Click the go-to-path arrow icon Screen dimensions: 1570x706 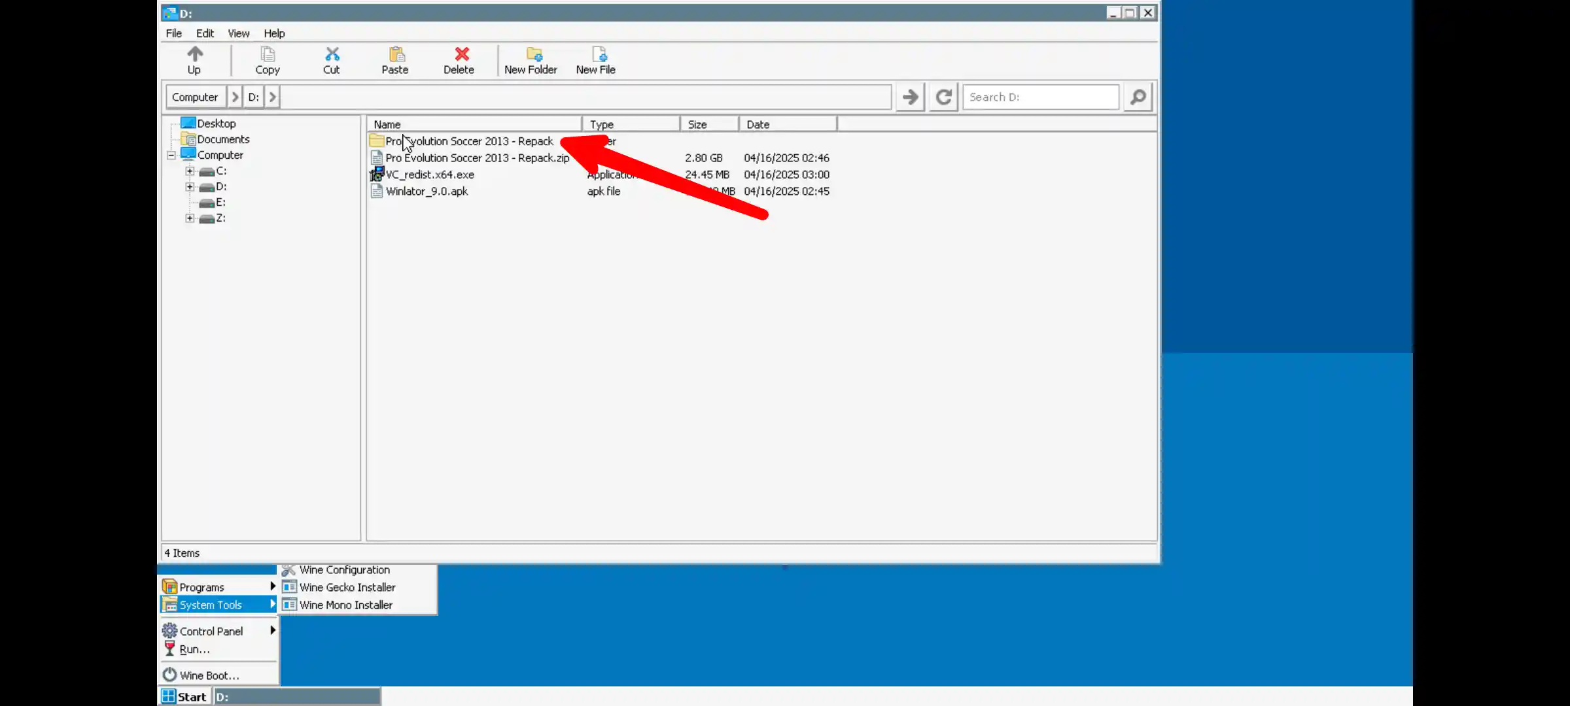[909, 96]
